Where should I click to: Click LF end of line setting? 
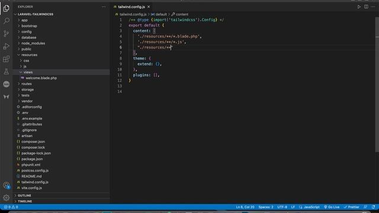pos(293,207)
